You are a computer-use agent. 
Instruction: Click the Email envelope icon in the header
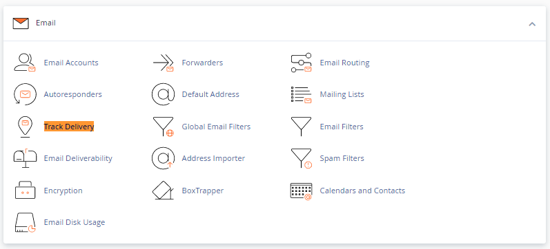[x=21, y=23]
